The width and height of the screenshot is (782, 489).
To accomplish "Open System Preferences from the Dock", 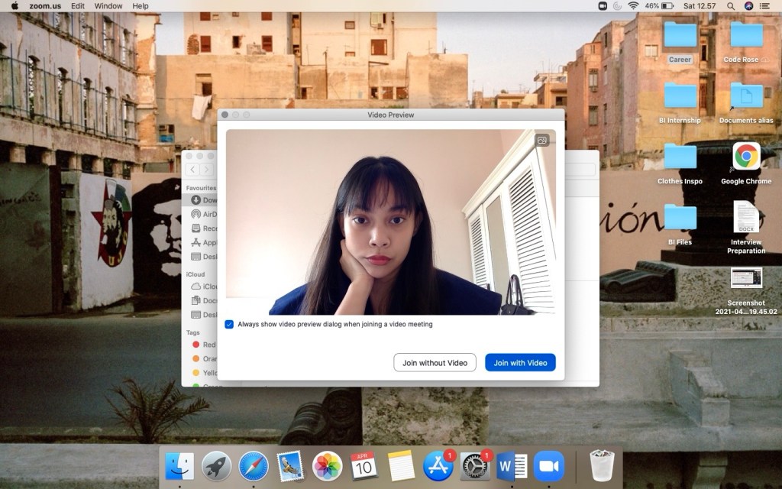I will (x=475, y=465).
